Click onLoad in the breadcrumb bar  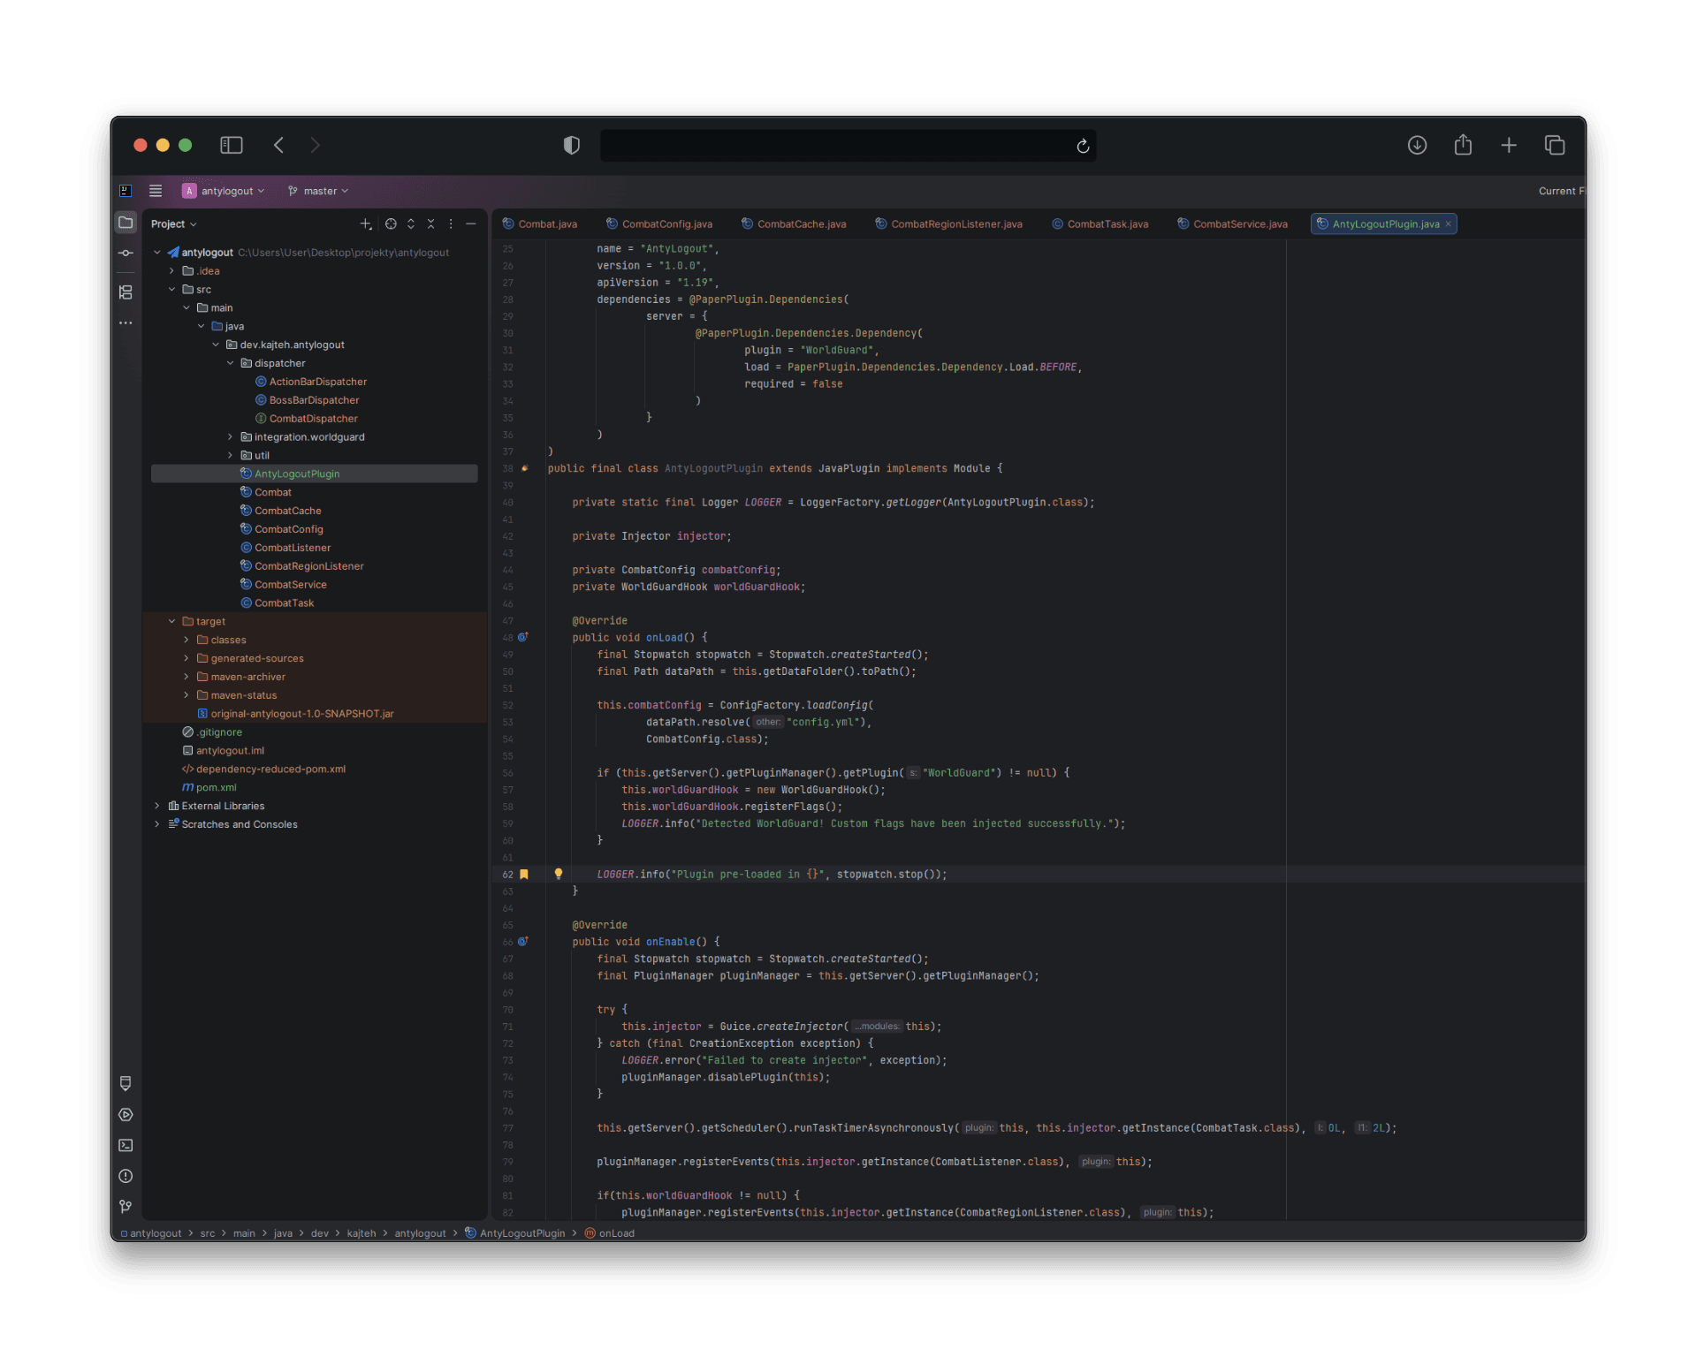click(x=616, y=1233)
